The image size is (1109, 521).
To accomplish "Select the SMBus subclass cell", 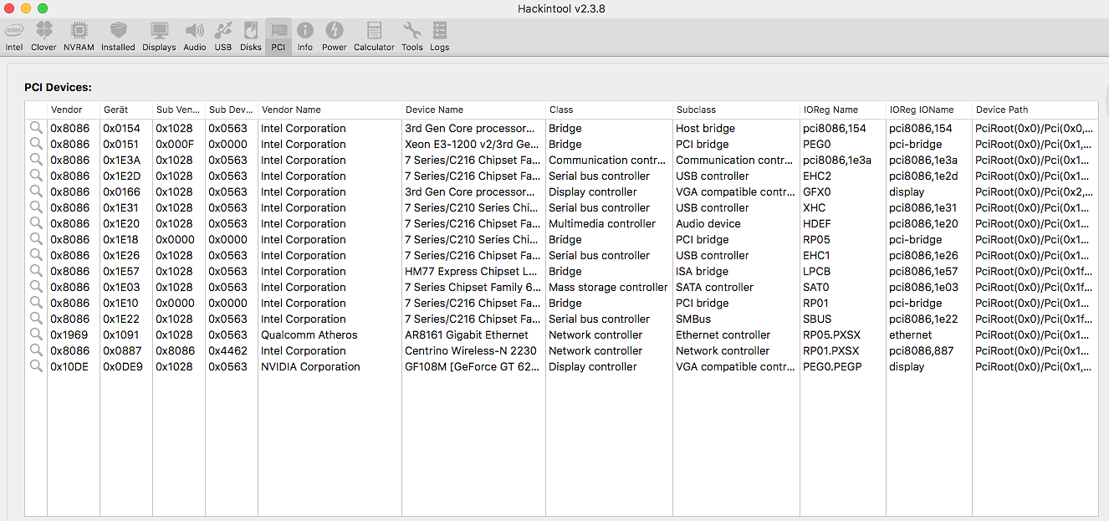I will [x=693, y=319].
